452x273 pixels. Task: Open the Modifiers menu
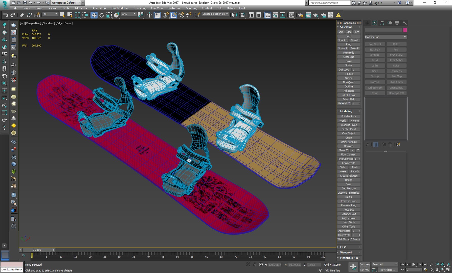click(81, 8)
